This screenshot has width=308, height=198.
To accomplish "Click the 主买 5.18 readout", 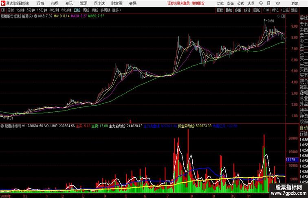I will (83, 126).
